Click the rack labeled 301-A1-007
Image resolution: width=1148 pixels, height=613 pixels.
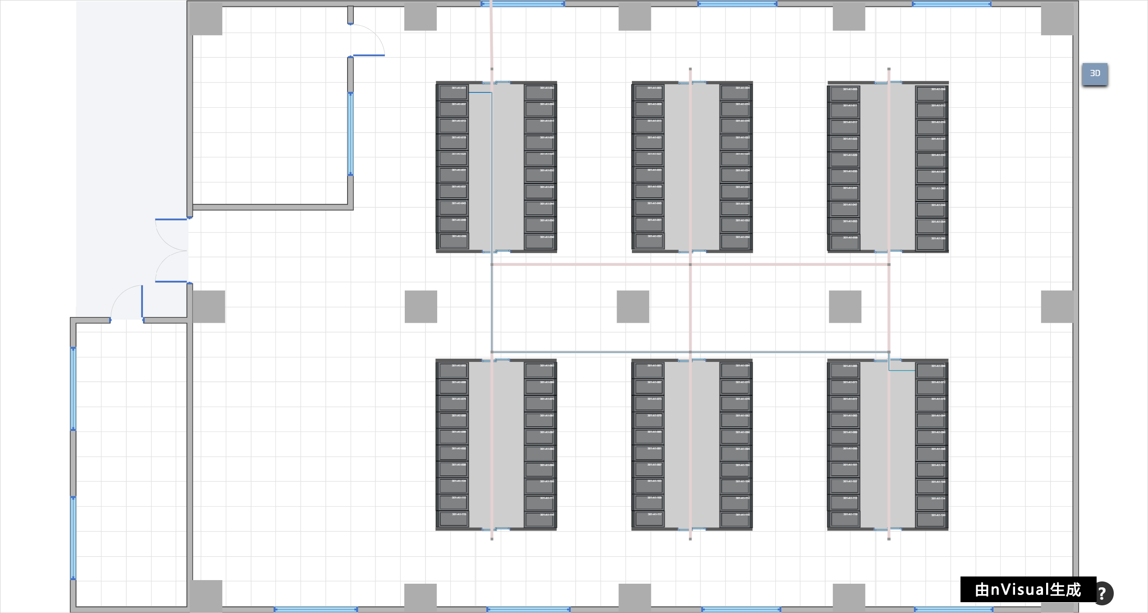point(453,109)
